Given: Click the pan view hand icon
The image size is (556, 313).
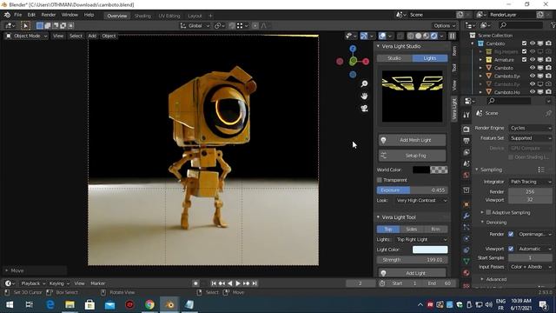Looking at the screenshot, I should tap(364, 97).
